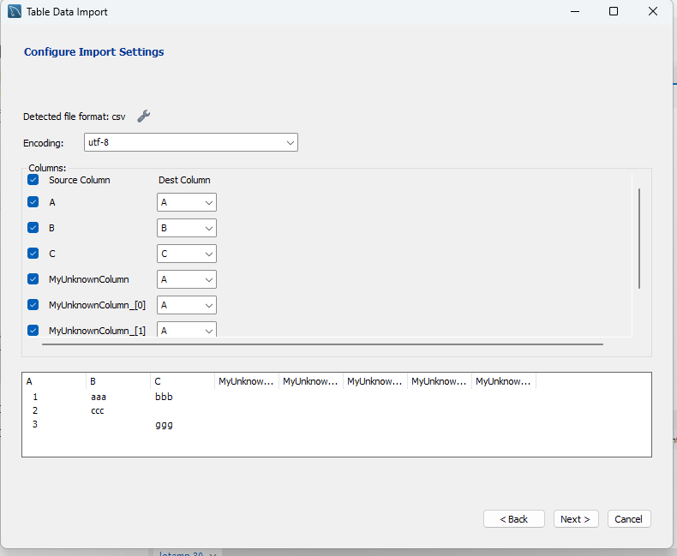
Task: Click the MySQL Workbench dolphin title icon
Action: 15,11
